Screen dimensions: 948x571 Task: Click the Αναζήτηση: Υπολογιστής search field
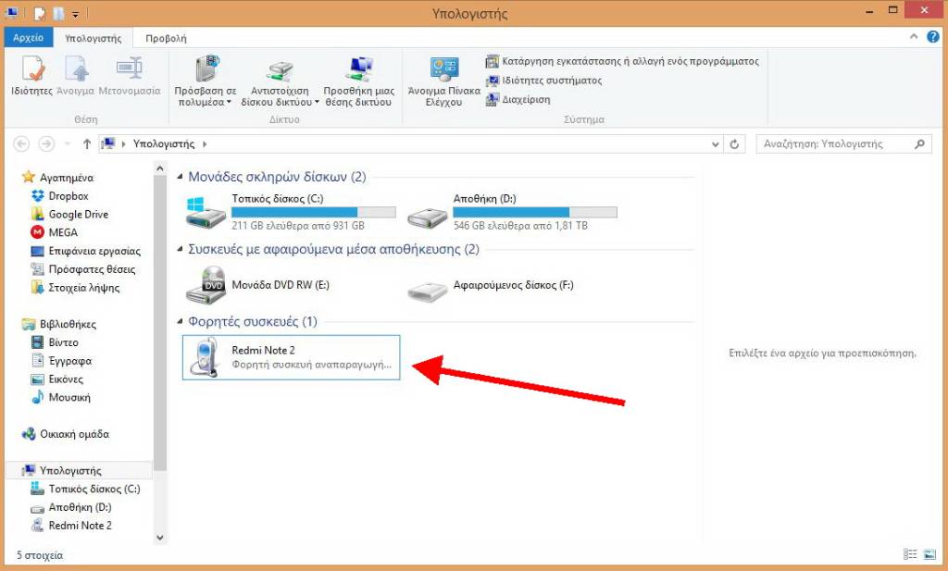click(x=844, y=143)
